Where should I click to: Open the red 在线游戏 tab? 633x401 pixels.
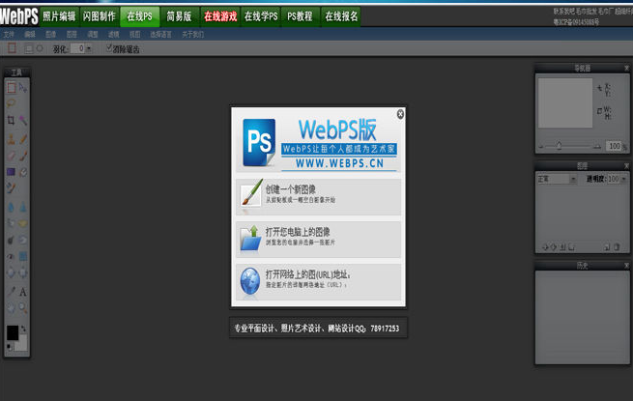click(220, 16)
